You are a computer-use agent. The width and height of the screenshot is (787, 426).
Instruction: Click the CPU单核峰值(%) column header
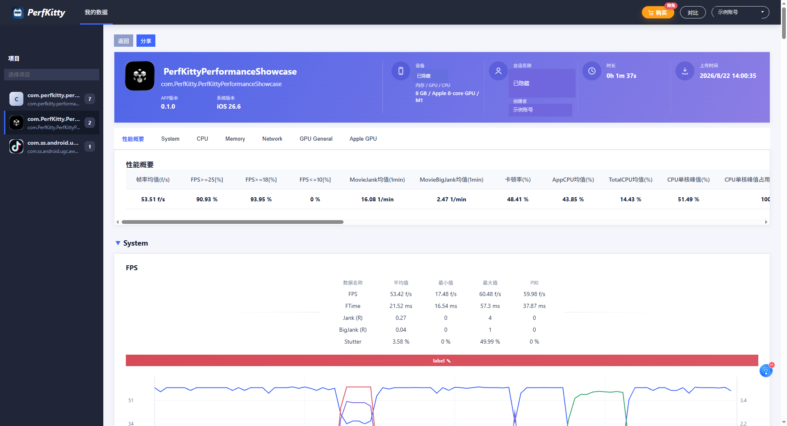click(x=689, y=180)
